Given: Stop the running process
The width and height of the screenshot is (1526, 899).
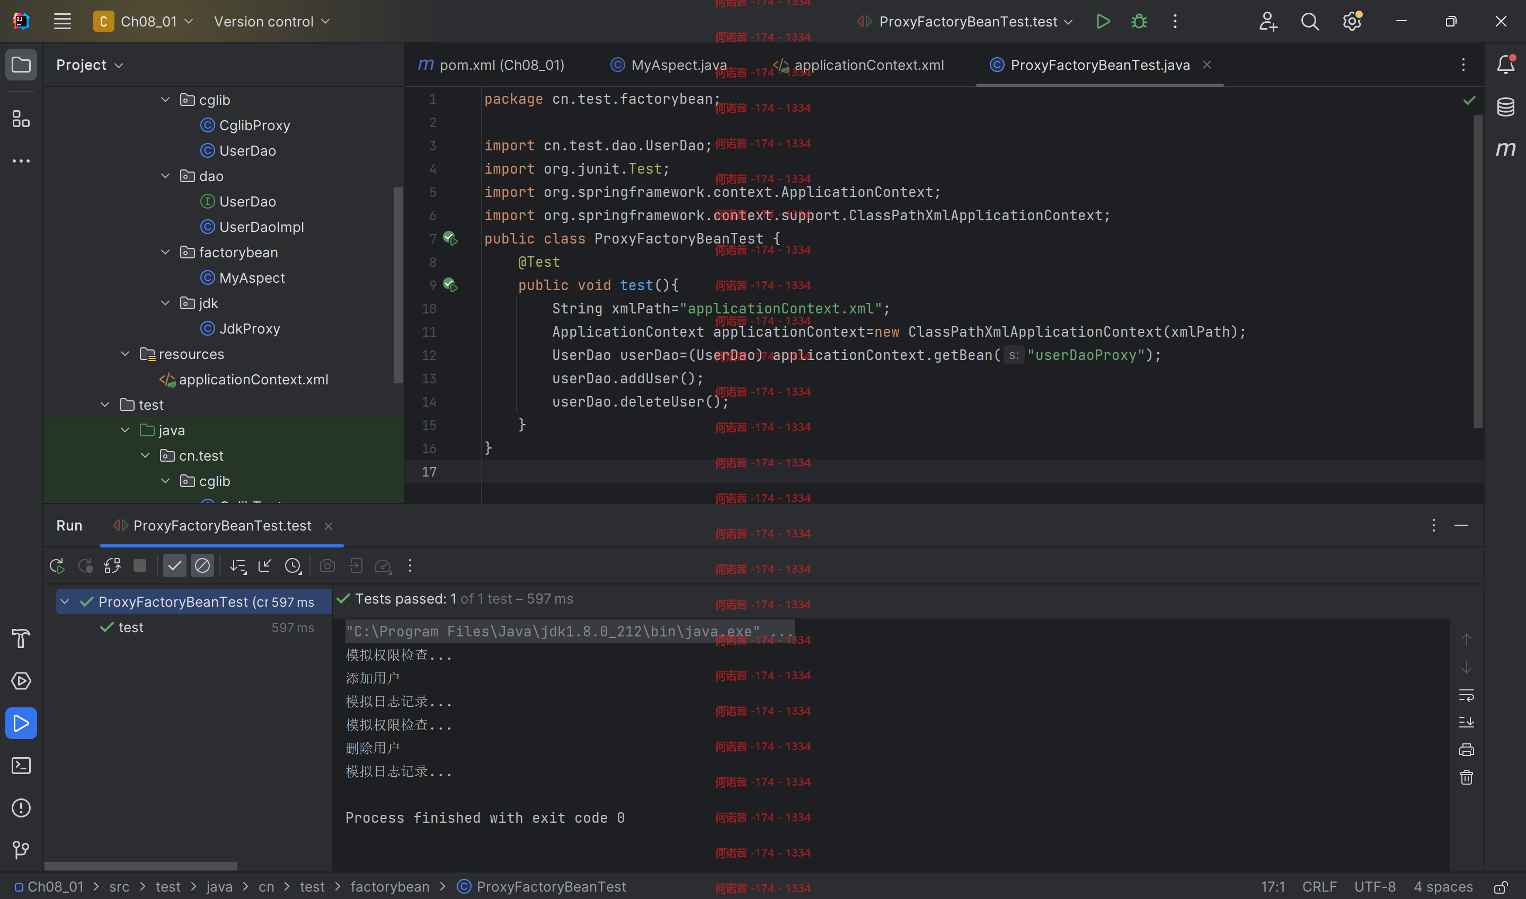Looking at the screenshot, I should (140, 566).
